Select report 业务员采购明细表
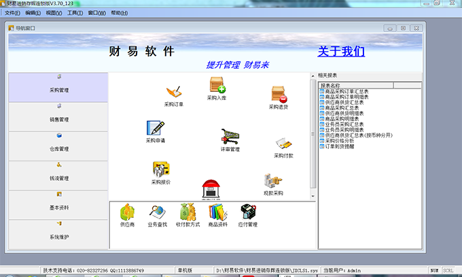Image resolution: width=462 pixels, height=277 pixels. (x=342, y=129)
